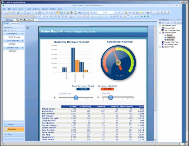Expand the Database Fields node
189x146 pixels.
coord(160,26)
